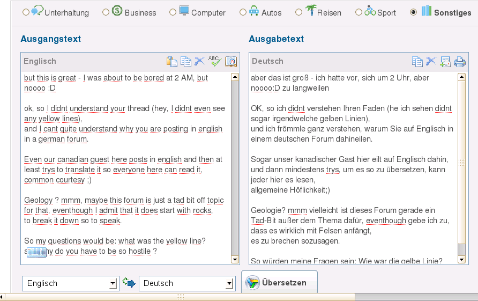Click the paste icon in the Englisch toolbar
478x301 pixels.
pyautogui.click(x=171, y=61)
